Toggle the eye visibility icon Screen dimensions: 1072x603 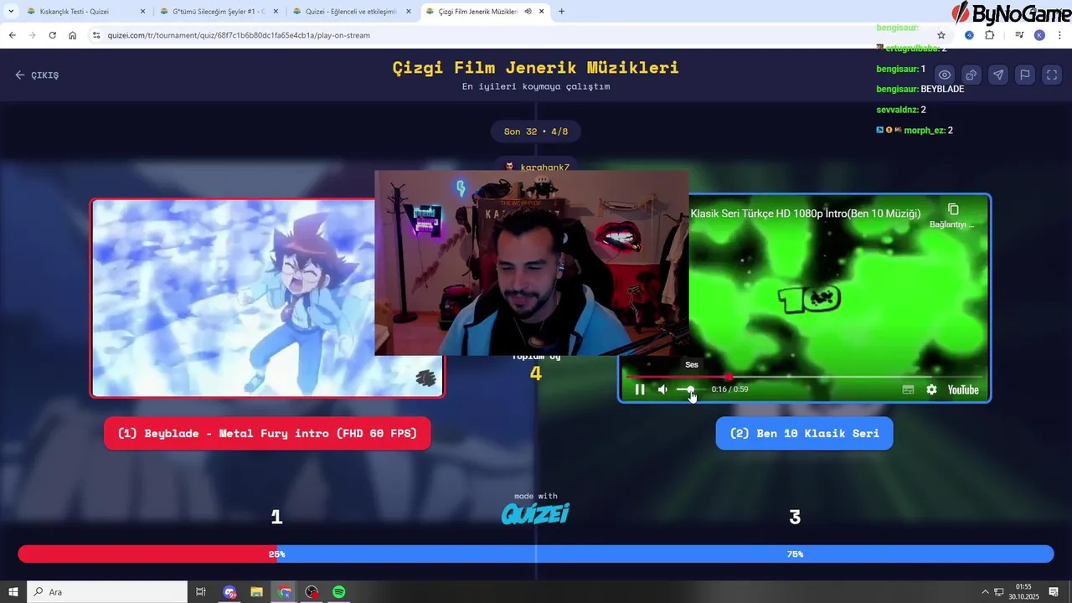click(944, 75)
